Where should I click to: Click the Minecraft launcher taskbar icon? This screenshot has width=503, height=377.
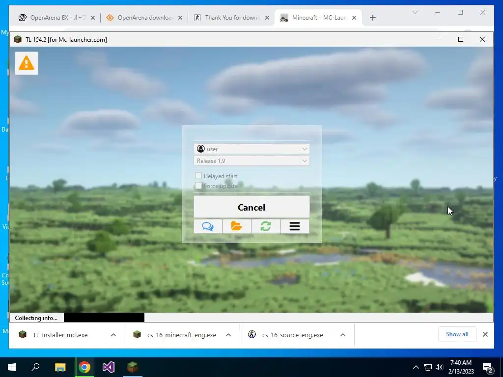coord(133,367)
